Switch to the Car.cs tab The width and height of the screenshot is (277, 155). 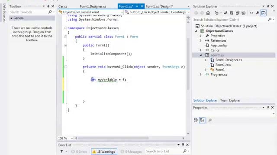click(63, 6)
